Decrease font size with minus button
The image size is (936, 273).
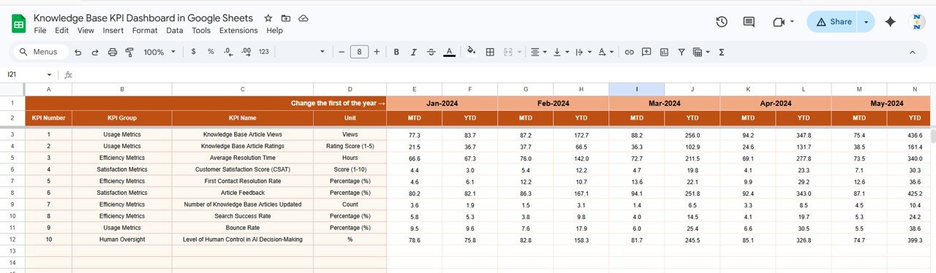pos(342,52)
